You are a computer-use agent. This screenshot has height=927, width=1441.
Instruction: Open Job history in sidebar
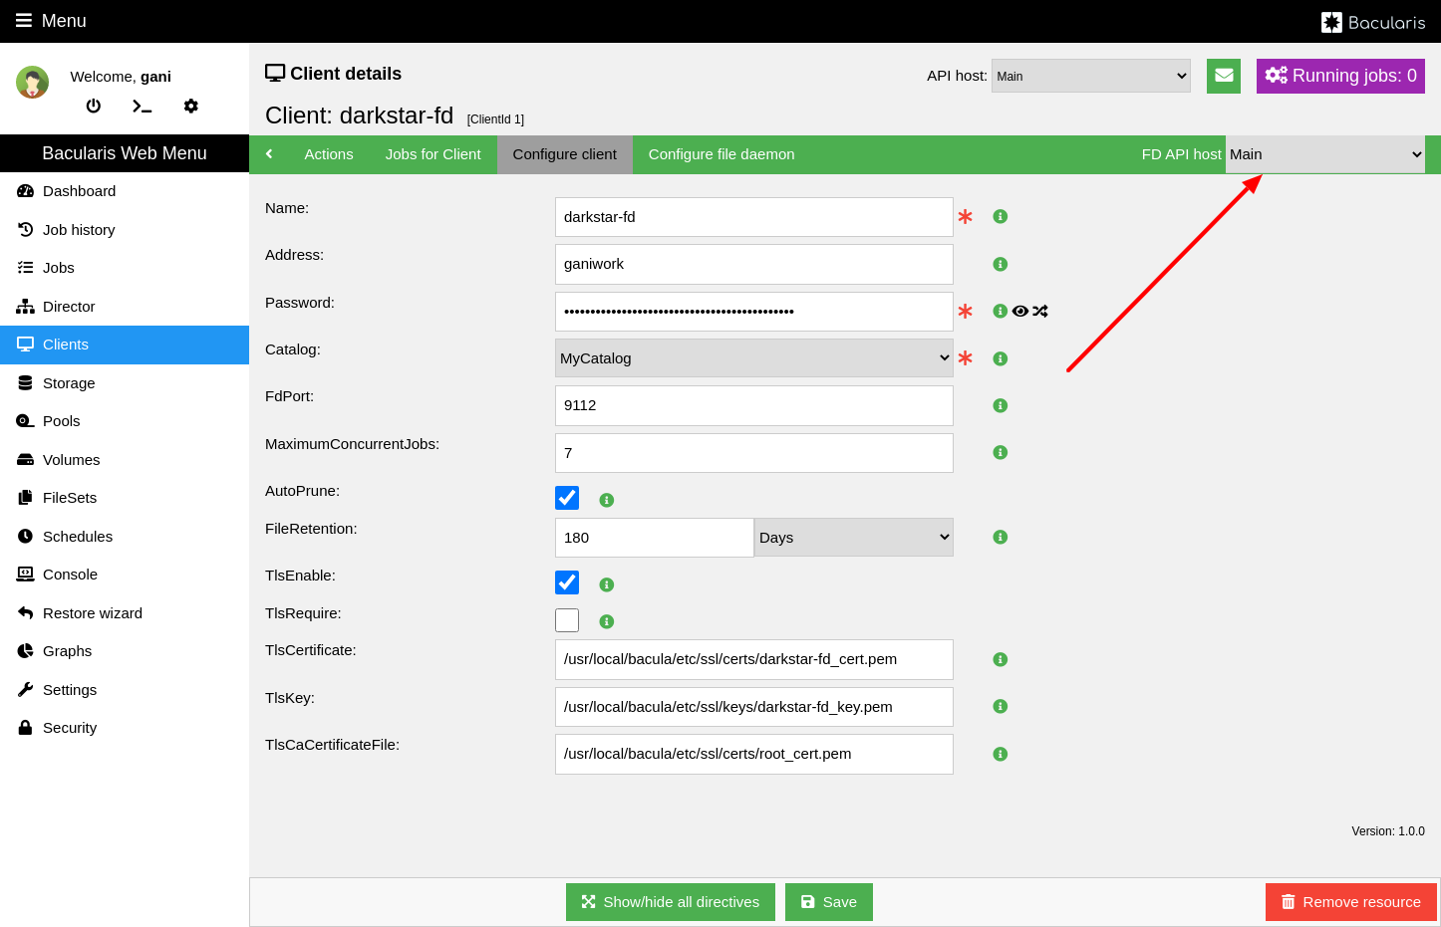(125, 230)
